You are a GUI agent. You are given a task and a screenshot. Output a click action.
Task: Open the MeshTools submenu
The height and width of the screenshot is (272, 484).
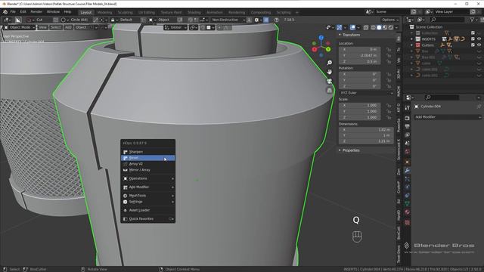point(148,196)
